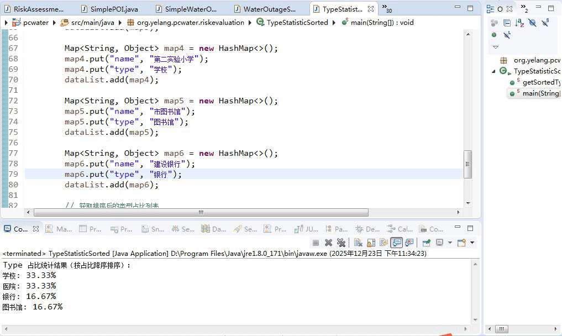Switch to the WaterOutageS... editor tab
The height and width of the screenshot is (336, 562).
269,9
